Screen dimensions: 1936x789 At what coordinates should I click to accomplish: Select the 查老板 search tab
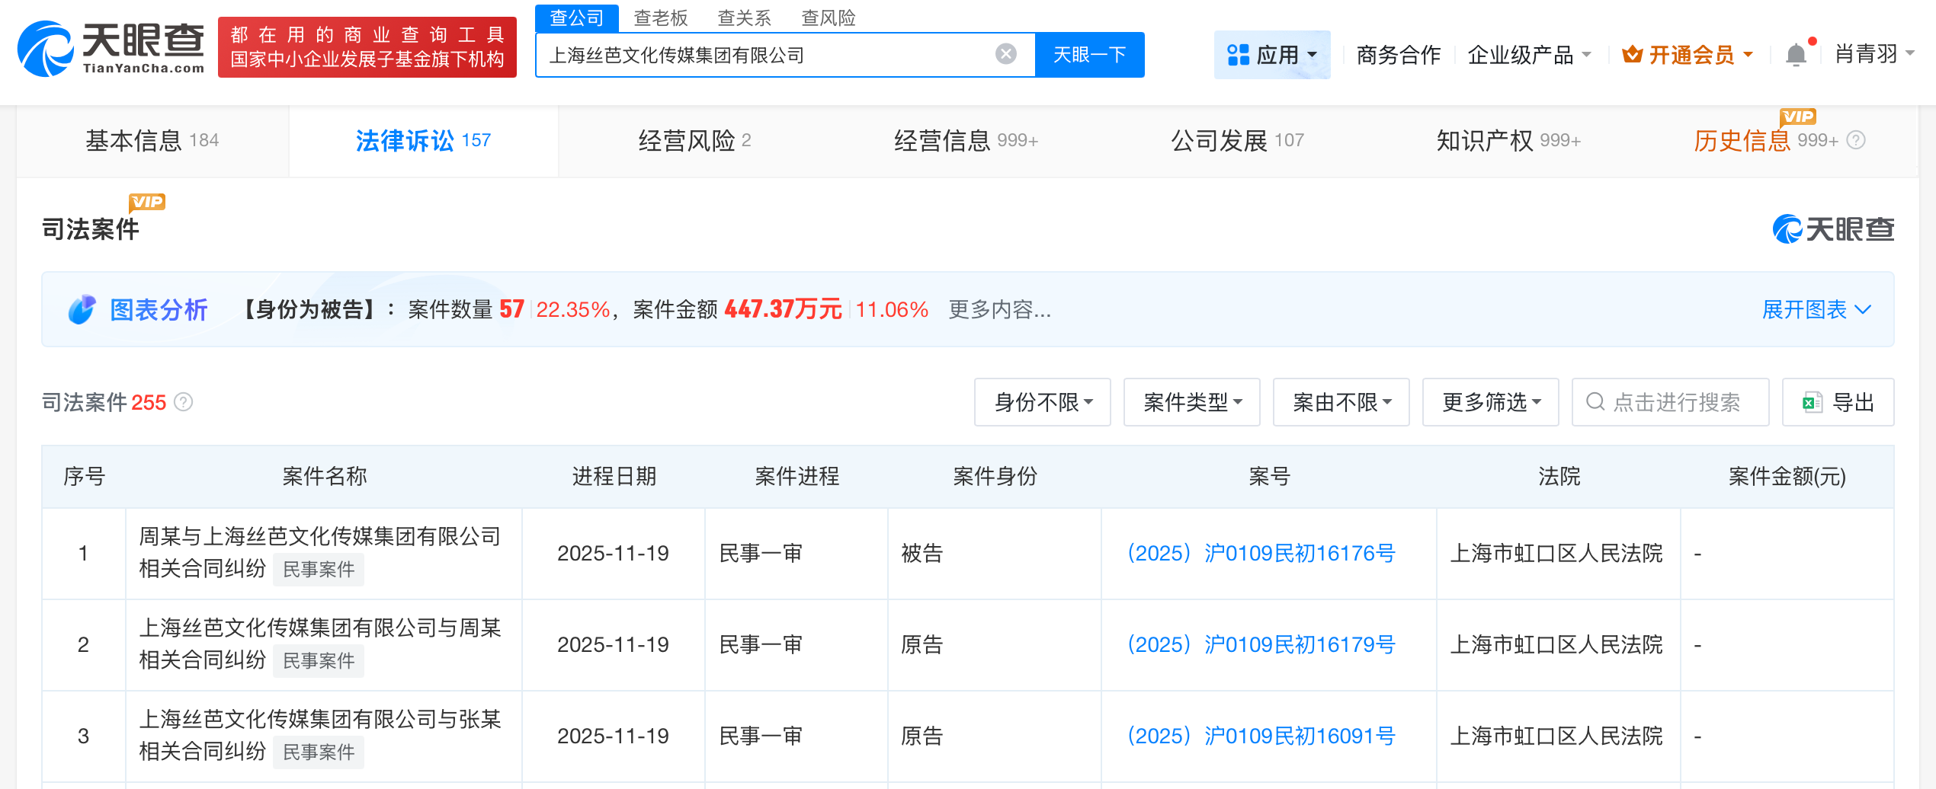point(660,18)
